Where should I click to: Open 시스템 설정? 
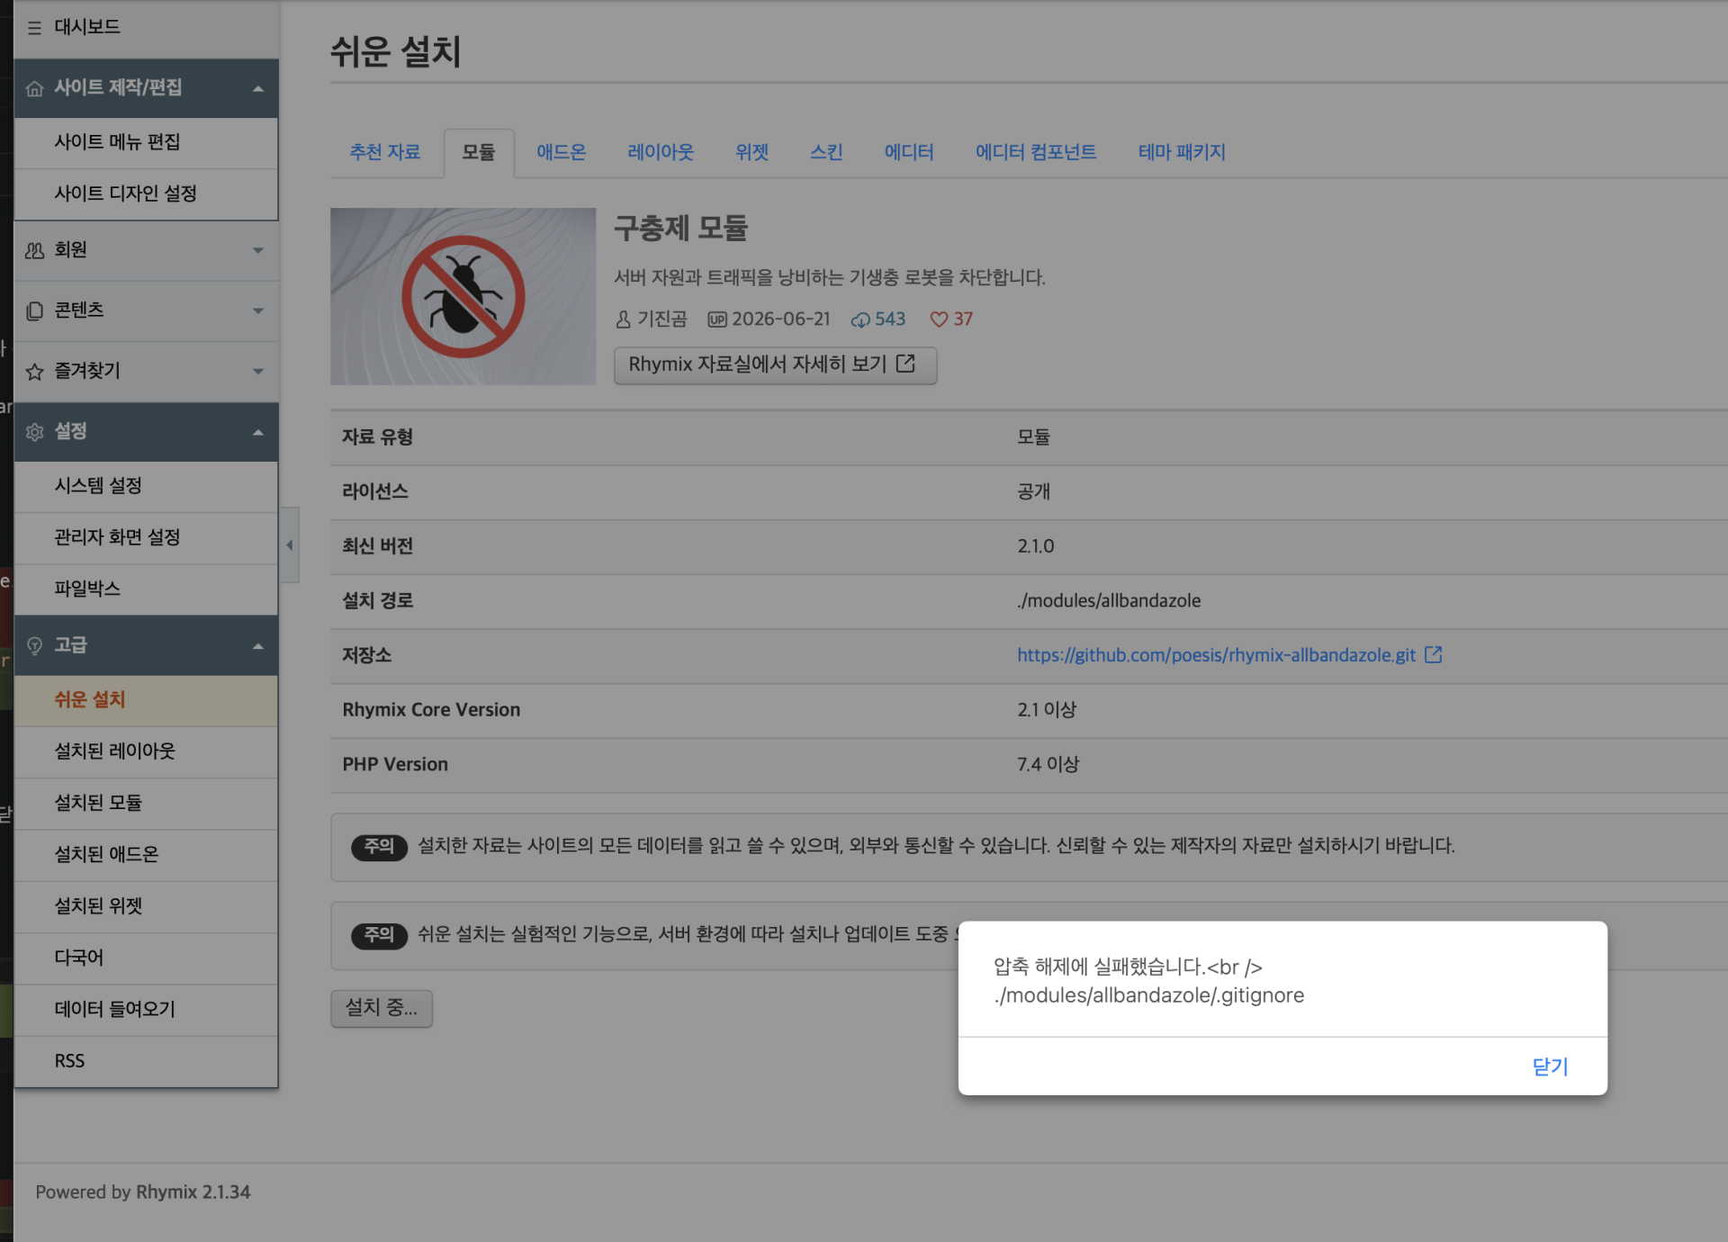[146, 486]
